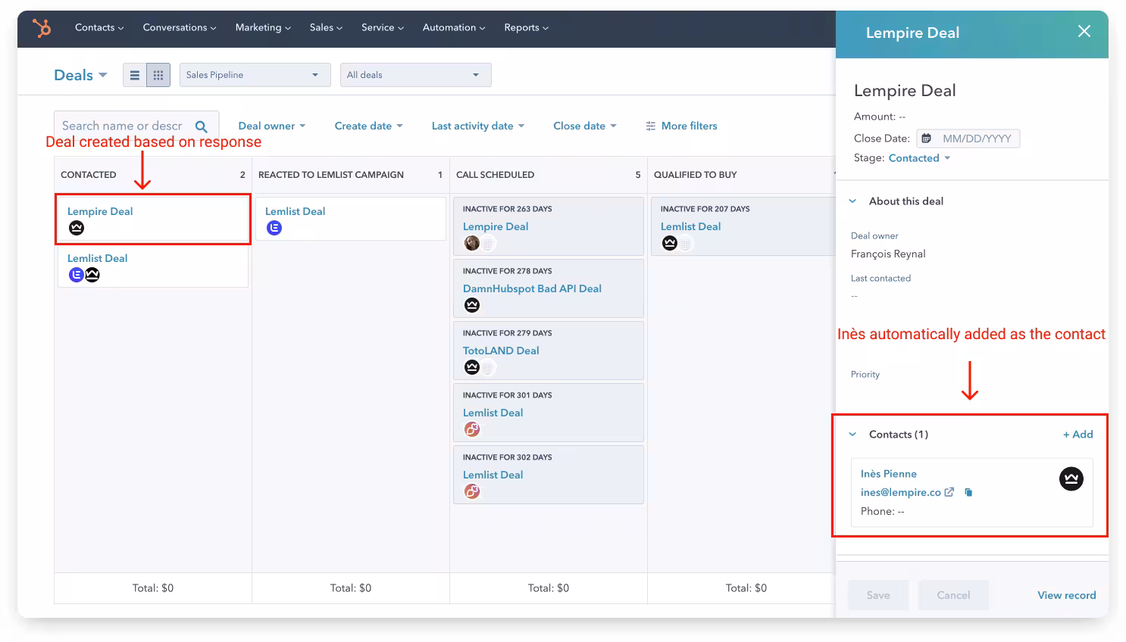Image resolution: width=1126 pixels, height=642 pixels.
Task: Click Inès Pienne's company avatar icon
Action: (1071, 478)
